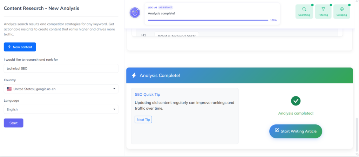Screen dimensions: 359x157
Task: Click the Filtering funnel icon
Action: point(323,9)
